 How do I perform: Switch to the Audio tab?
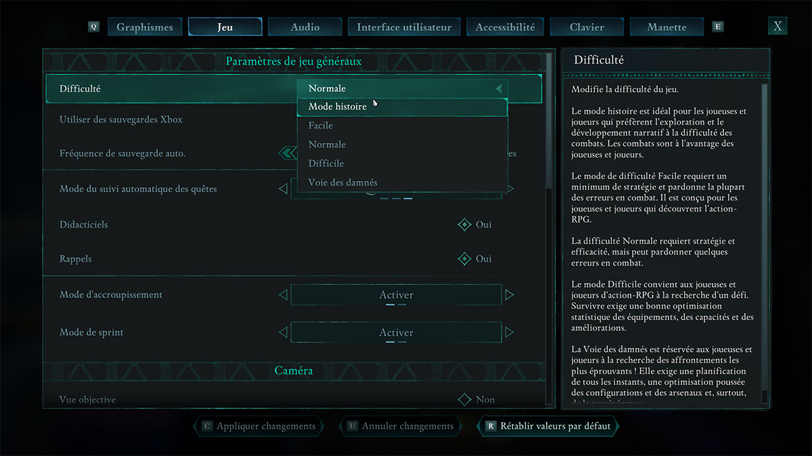304,26
